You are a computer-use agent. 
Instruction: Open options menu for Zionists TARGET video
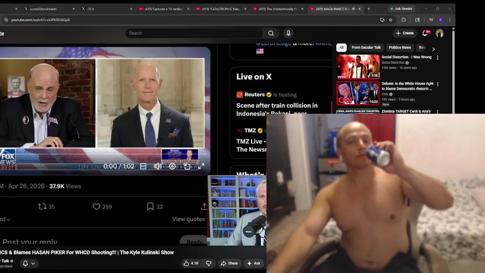click(438, 111)
